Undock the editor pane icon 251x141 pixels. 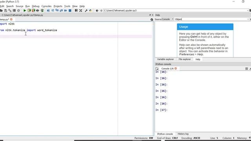tap(150, 15)
